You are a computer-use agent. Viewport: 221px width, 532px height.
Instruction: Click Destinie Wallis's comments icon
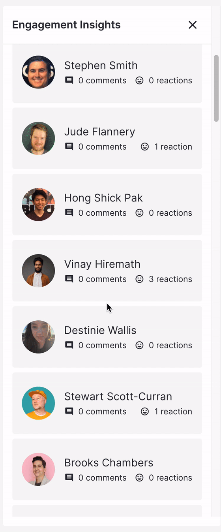pos(69,345)
